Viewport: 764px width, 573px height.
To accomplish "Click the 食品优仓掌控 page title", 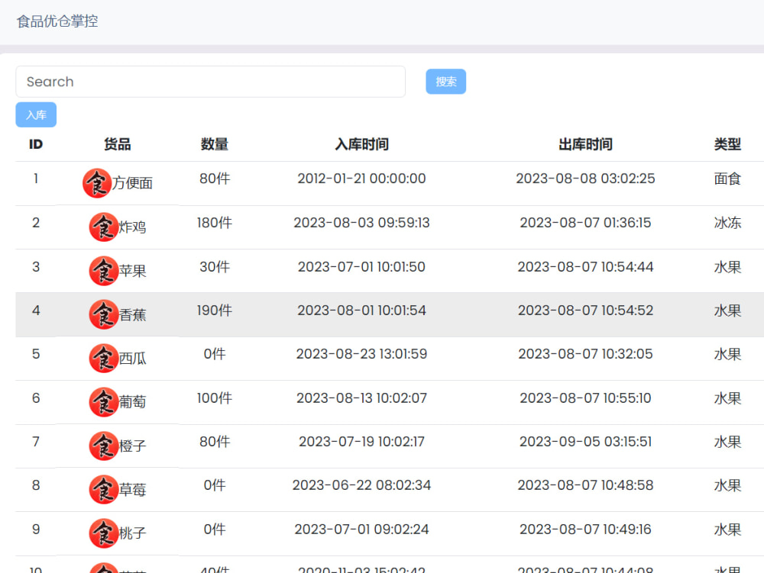I will [x=57, y=21].
